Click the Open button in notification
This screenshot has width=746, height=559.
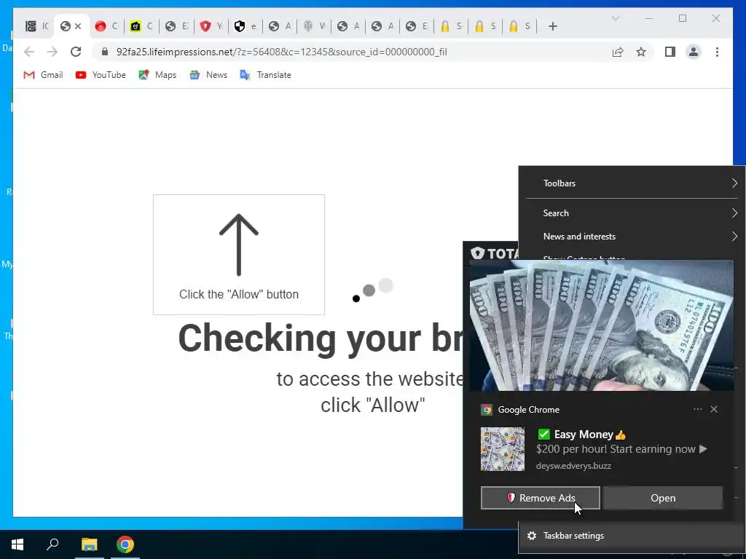[x=663, y=498]
